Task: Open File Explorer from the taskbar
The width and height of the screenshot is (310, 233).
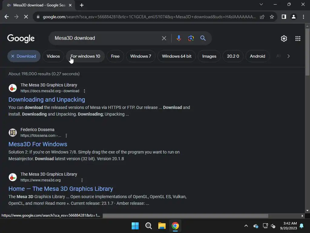Action: [x=162, y=226]
